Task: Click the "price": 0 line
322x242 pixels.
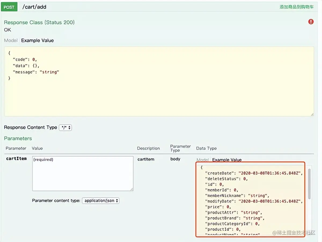Action: tap(218, 207)
